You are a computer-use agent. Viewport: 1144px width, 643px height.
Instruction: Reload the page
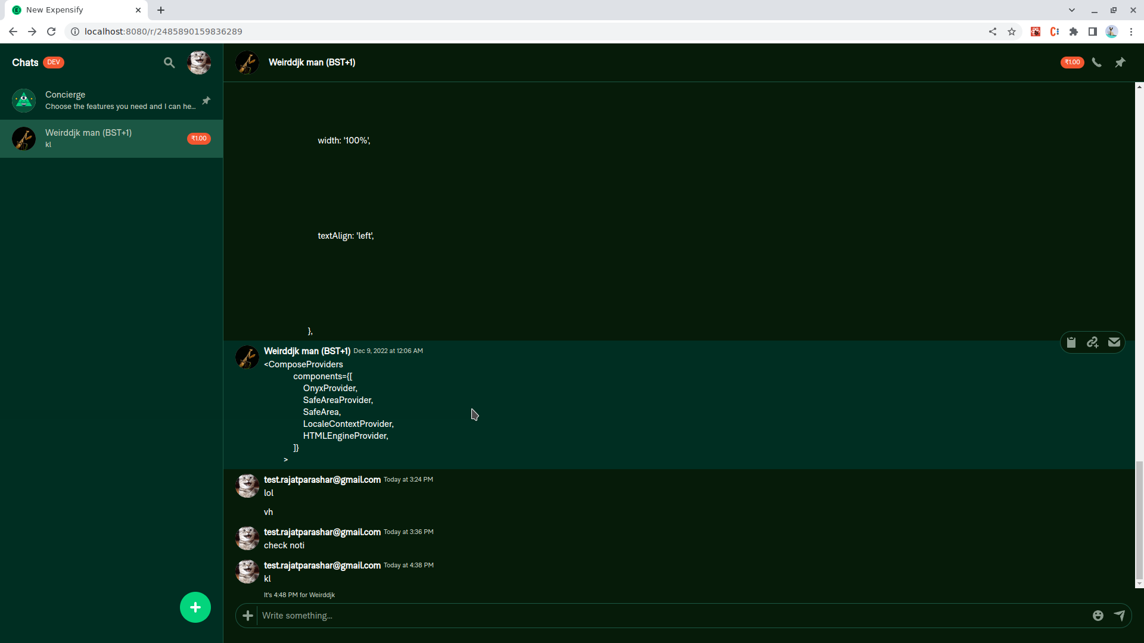pos(51,32)
